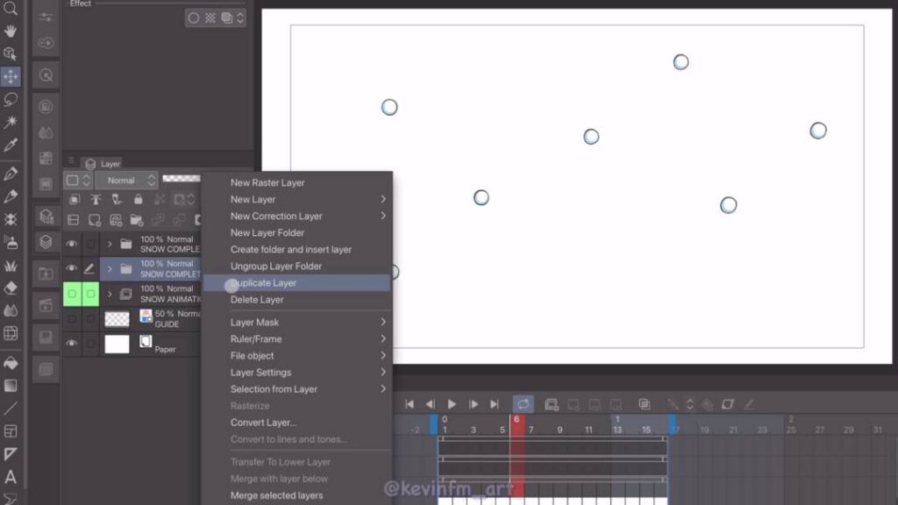Expand the top SNOW COMPLETE folder
Screen dimensions: 898x505
(x=110, y=245)
